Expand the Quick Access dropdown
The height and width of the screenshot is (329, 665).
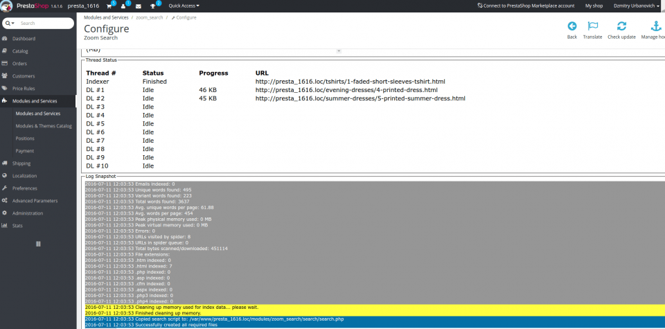(184, 6)
